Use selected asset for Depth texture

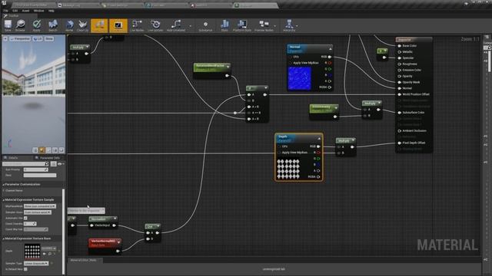[x=45, y=254]
